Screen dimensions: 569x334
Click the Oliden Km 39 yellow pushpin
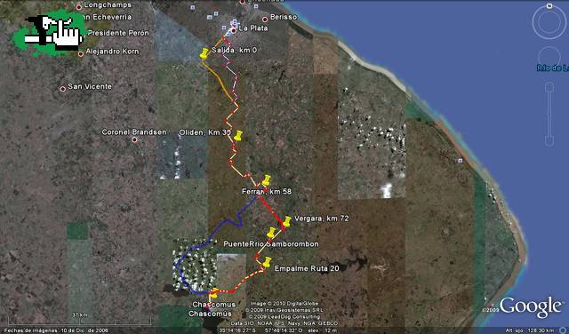click(237, 136)
